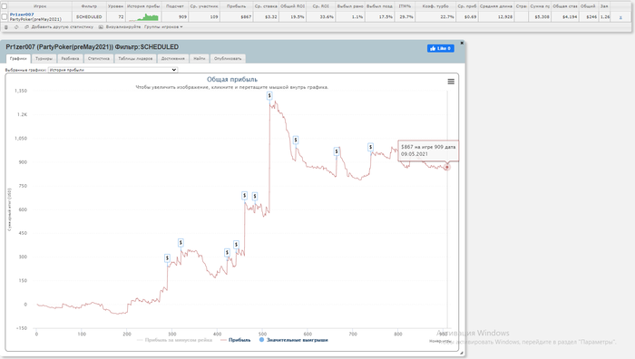Switch to the Турниры tab
The image size is (635, 359).
(44, 59)
